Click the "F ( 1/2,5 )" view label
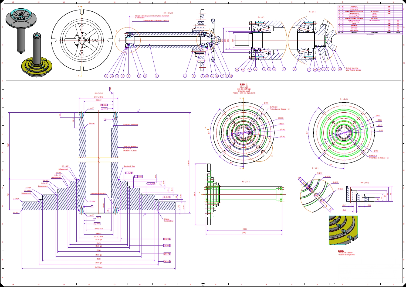Image resolution: width=406 pixels, height=287 pixels. pyautogui.click(x=344, y=99)
